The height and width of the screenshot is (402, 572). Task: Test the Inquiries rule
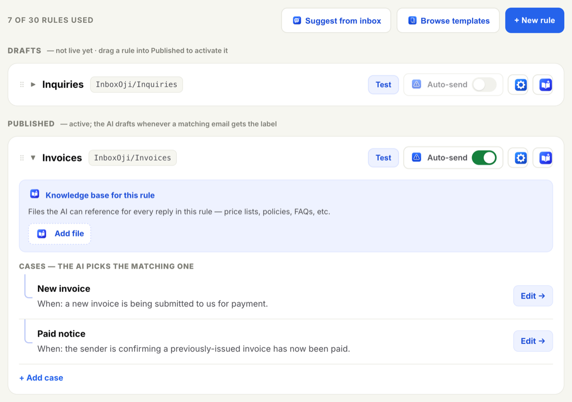383,85
